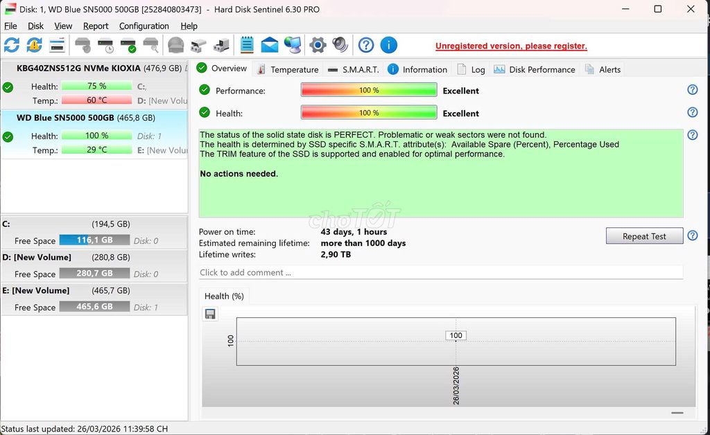Click the blue refresh arrows toolbar icon

[x=12, y=45]
